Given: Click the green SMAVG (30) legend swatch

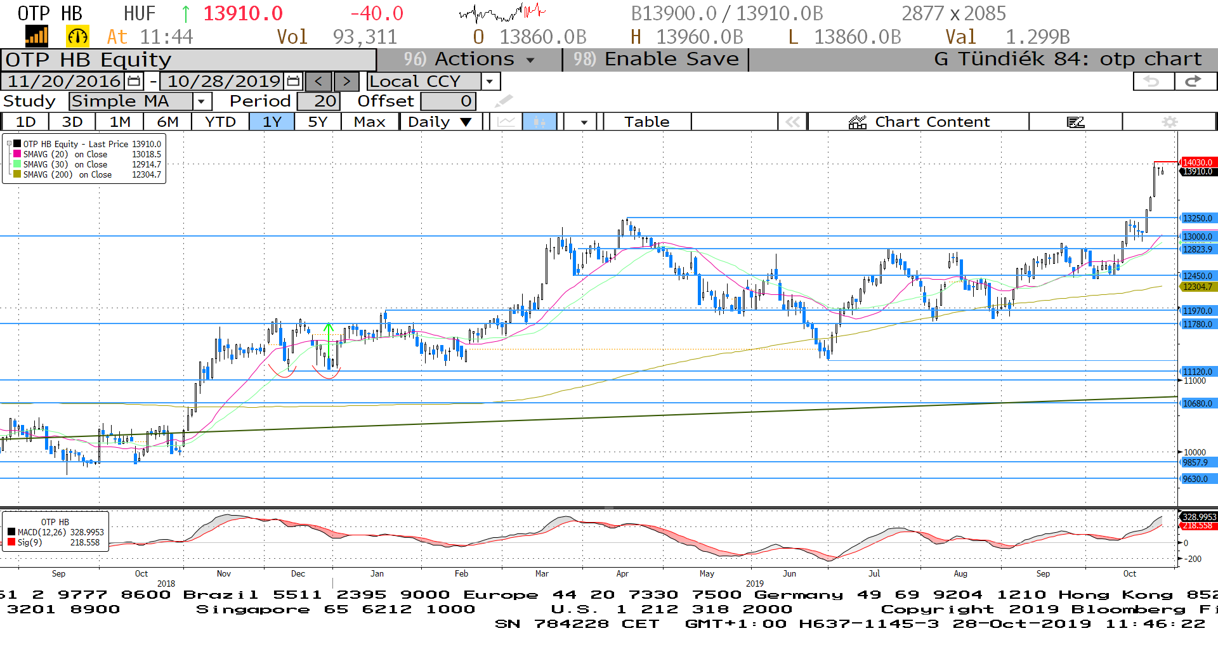Looking at the screenshot, I should [x=17, y=164].
